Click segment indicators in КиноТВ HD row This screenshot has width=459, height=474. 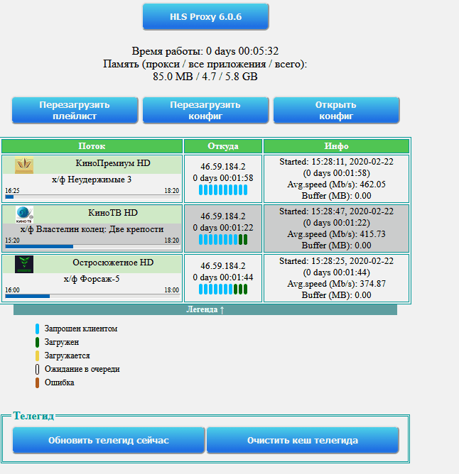tap(223, 240)
